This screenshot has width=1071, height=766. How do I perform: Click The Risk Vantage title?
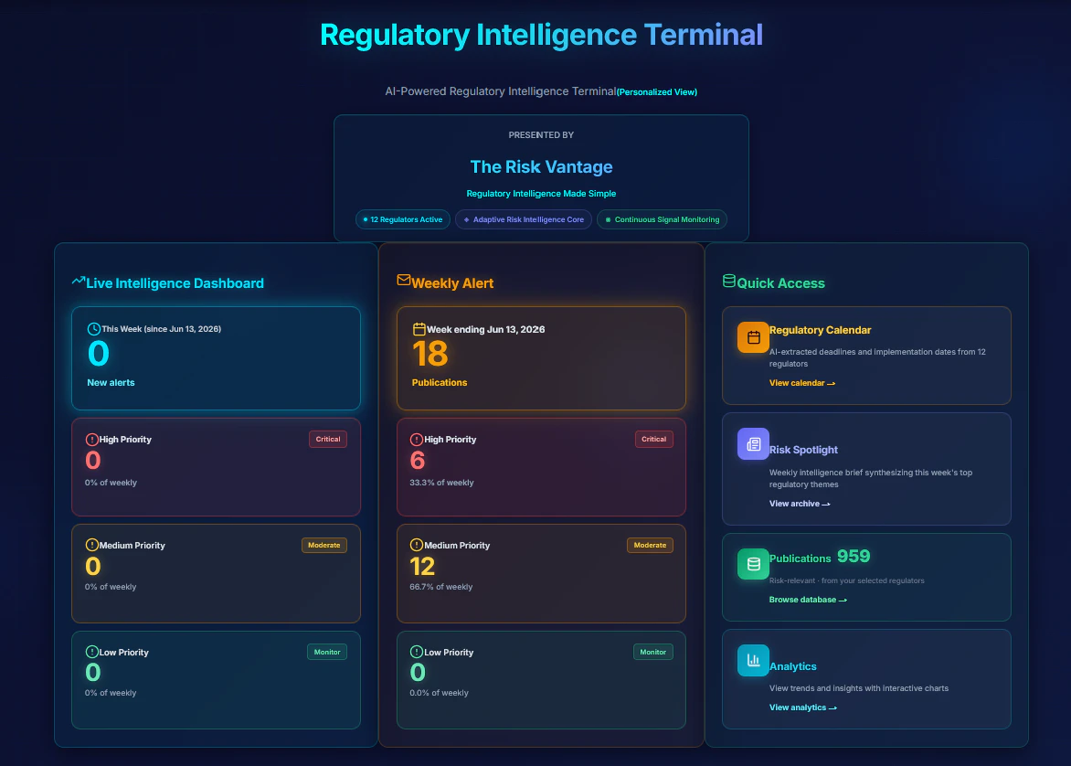pos(541,166)
